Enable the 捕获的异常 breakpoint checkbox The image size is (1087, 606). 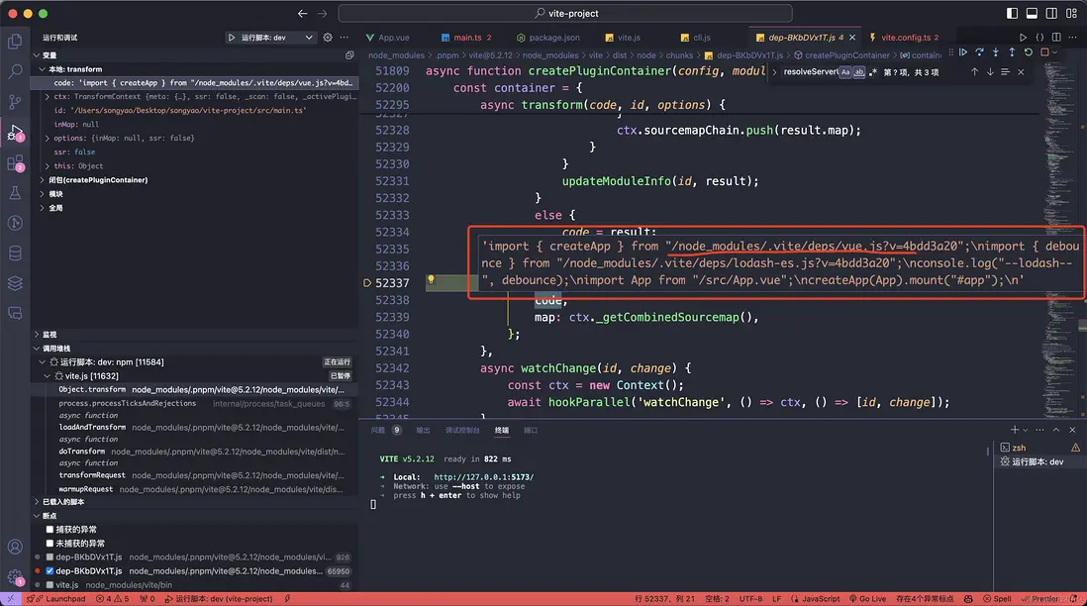click(50, 530)
